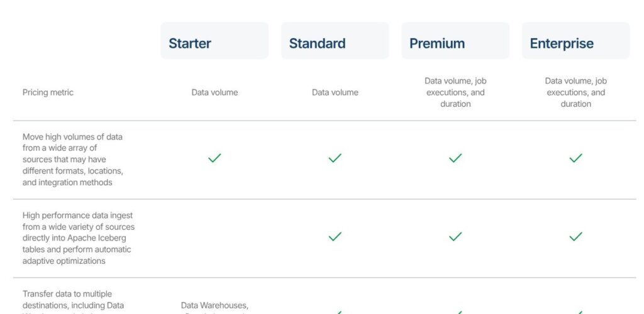The height and width of the screenshot is (314, 644).
Task: Click Starter's 'Data volume' pricing cell
Action: point(214,92)
